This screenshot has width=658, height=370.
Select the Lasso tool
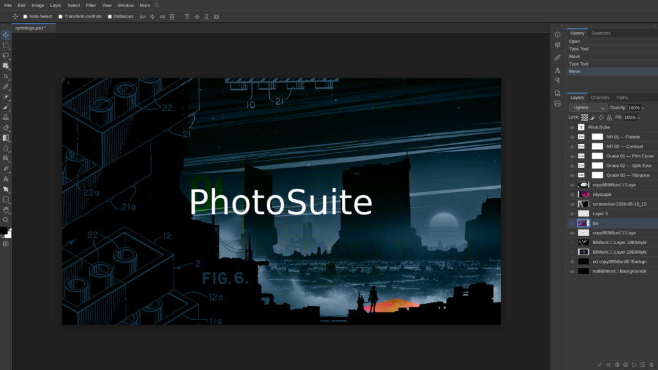6,55
